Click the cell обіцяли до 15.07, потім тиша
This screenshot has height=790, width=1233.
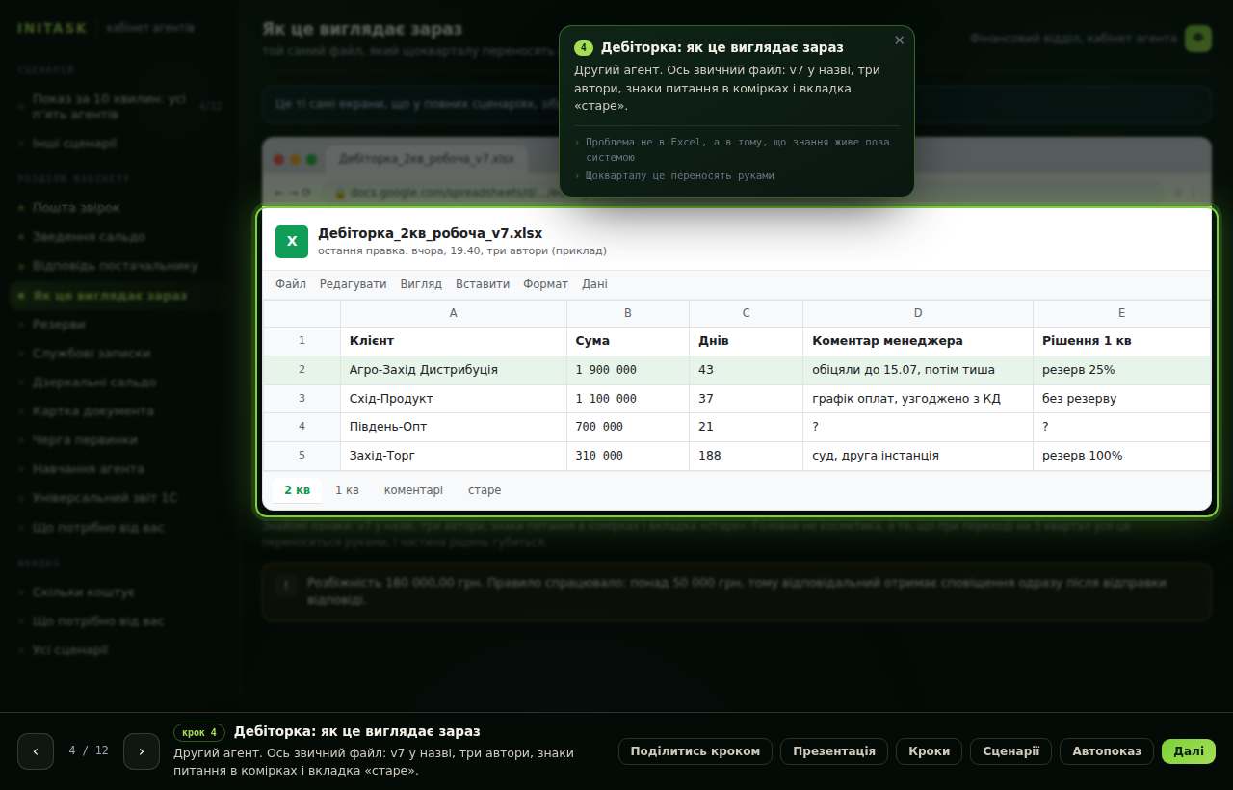click(918, 370)
